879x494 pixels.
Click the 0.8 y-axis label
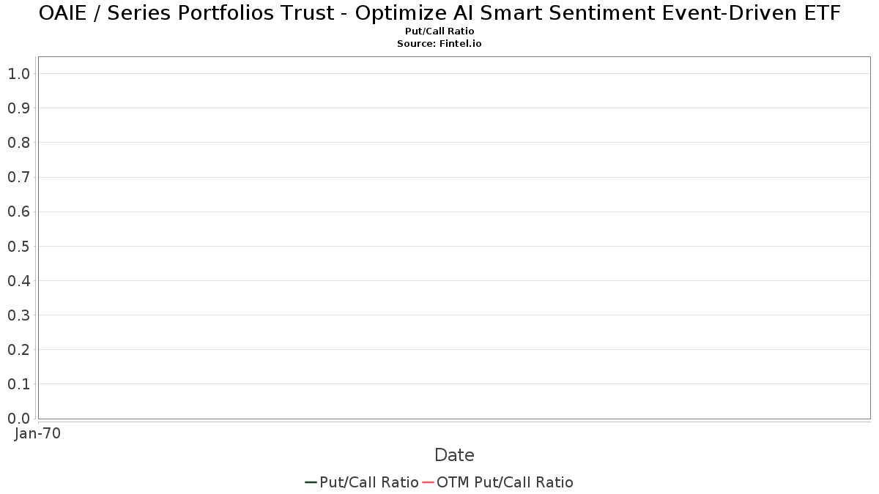(x=18, y=143)
